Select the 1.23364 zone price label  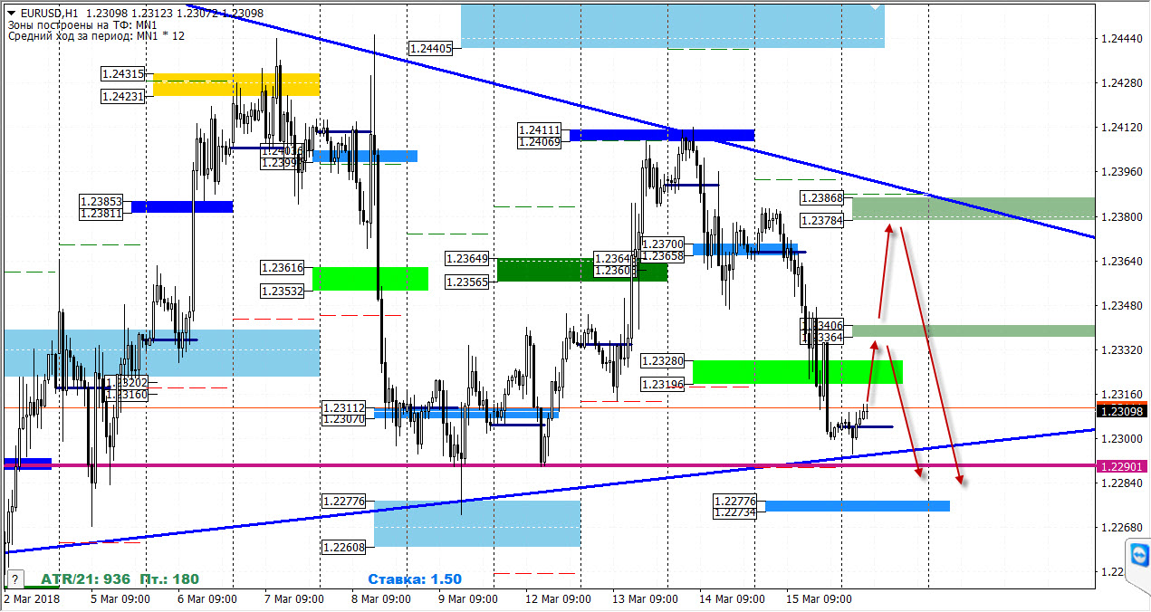click(822, 337)
